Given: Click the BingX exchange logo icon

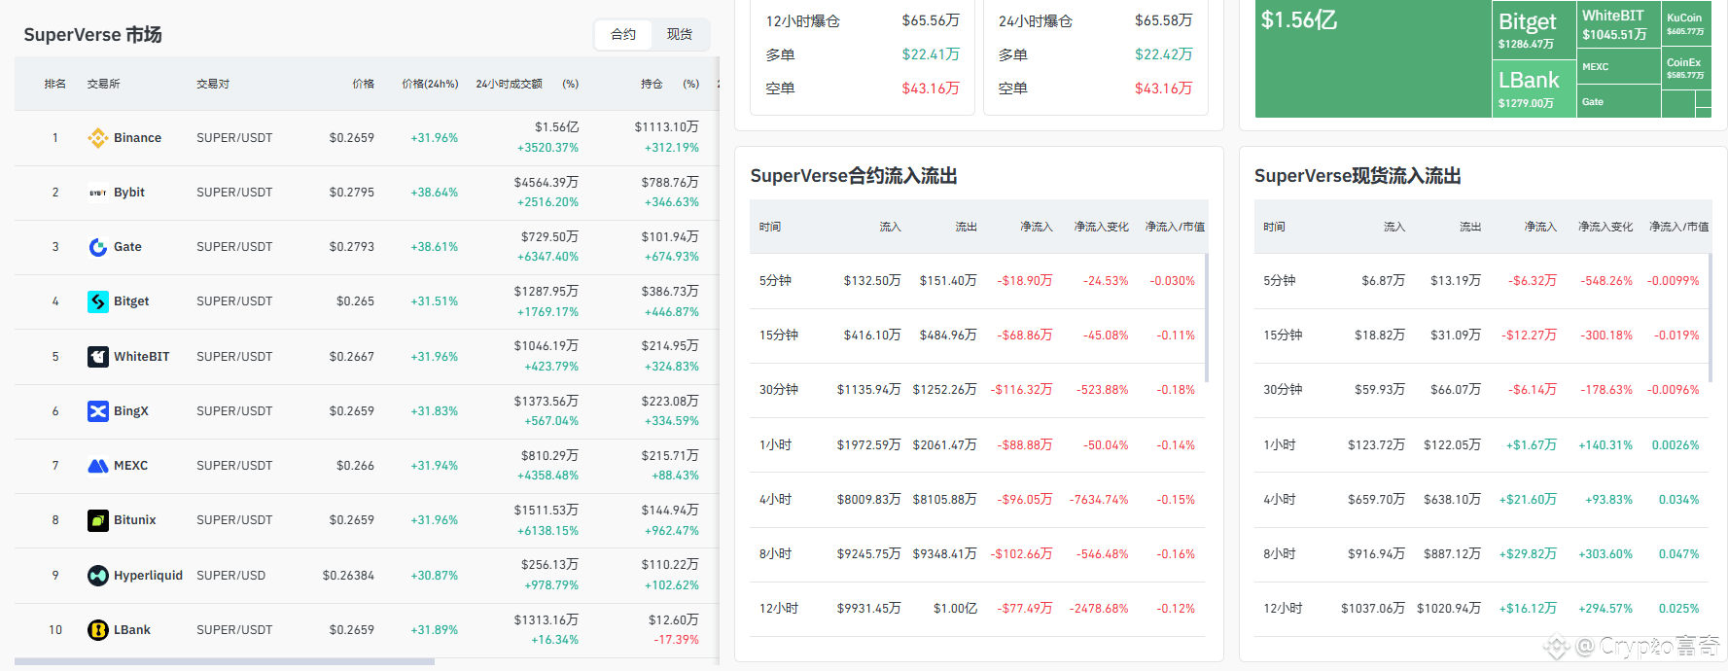Looking at the screenshot, I should click(x=97, y=411).
